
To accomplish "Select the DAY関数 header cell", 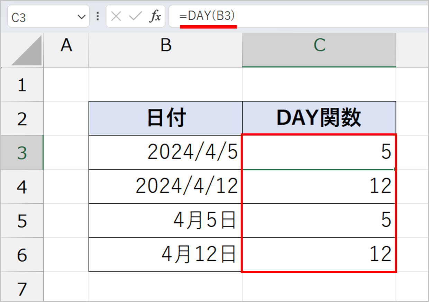I will coord(319,118).
